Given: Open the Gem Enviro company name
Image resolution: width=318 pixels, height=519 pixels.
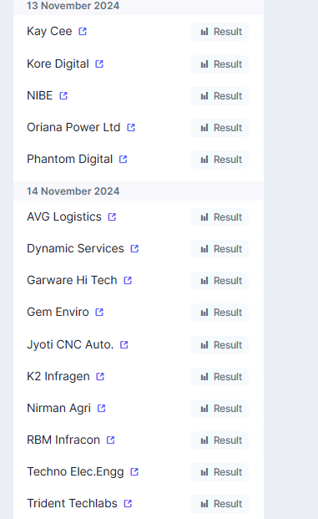Looking at the screenshot, I should pyautogui.click(x=58, y=312).
